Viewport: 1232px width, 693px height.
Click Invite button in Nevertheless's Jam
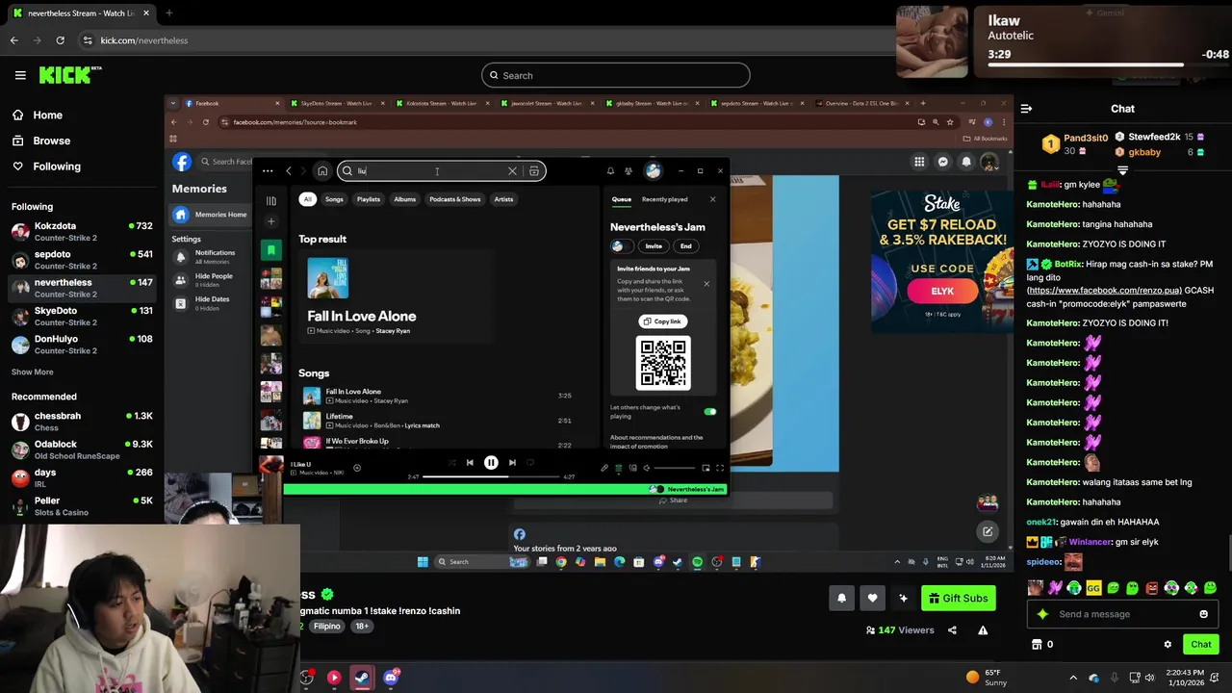[x=654, y=246]
